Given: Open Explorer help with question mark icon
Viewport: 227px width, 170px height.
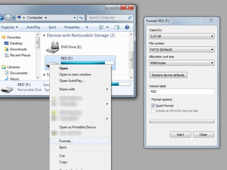Looking at the screenshot, I should click(127, 27).
